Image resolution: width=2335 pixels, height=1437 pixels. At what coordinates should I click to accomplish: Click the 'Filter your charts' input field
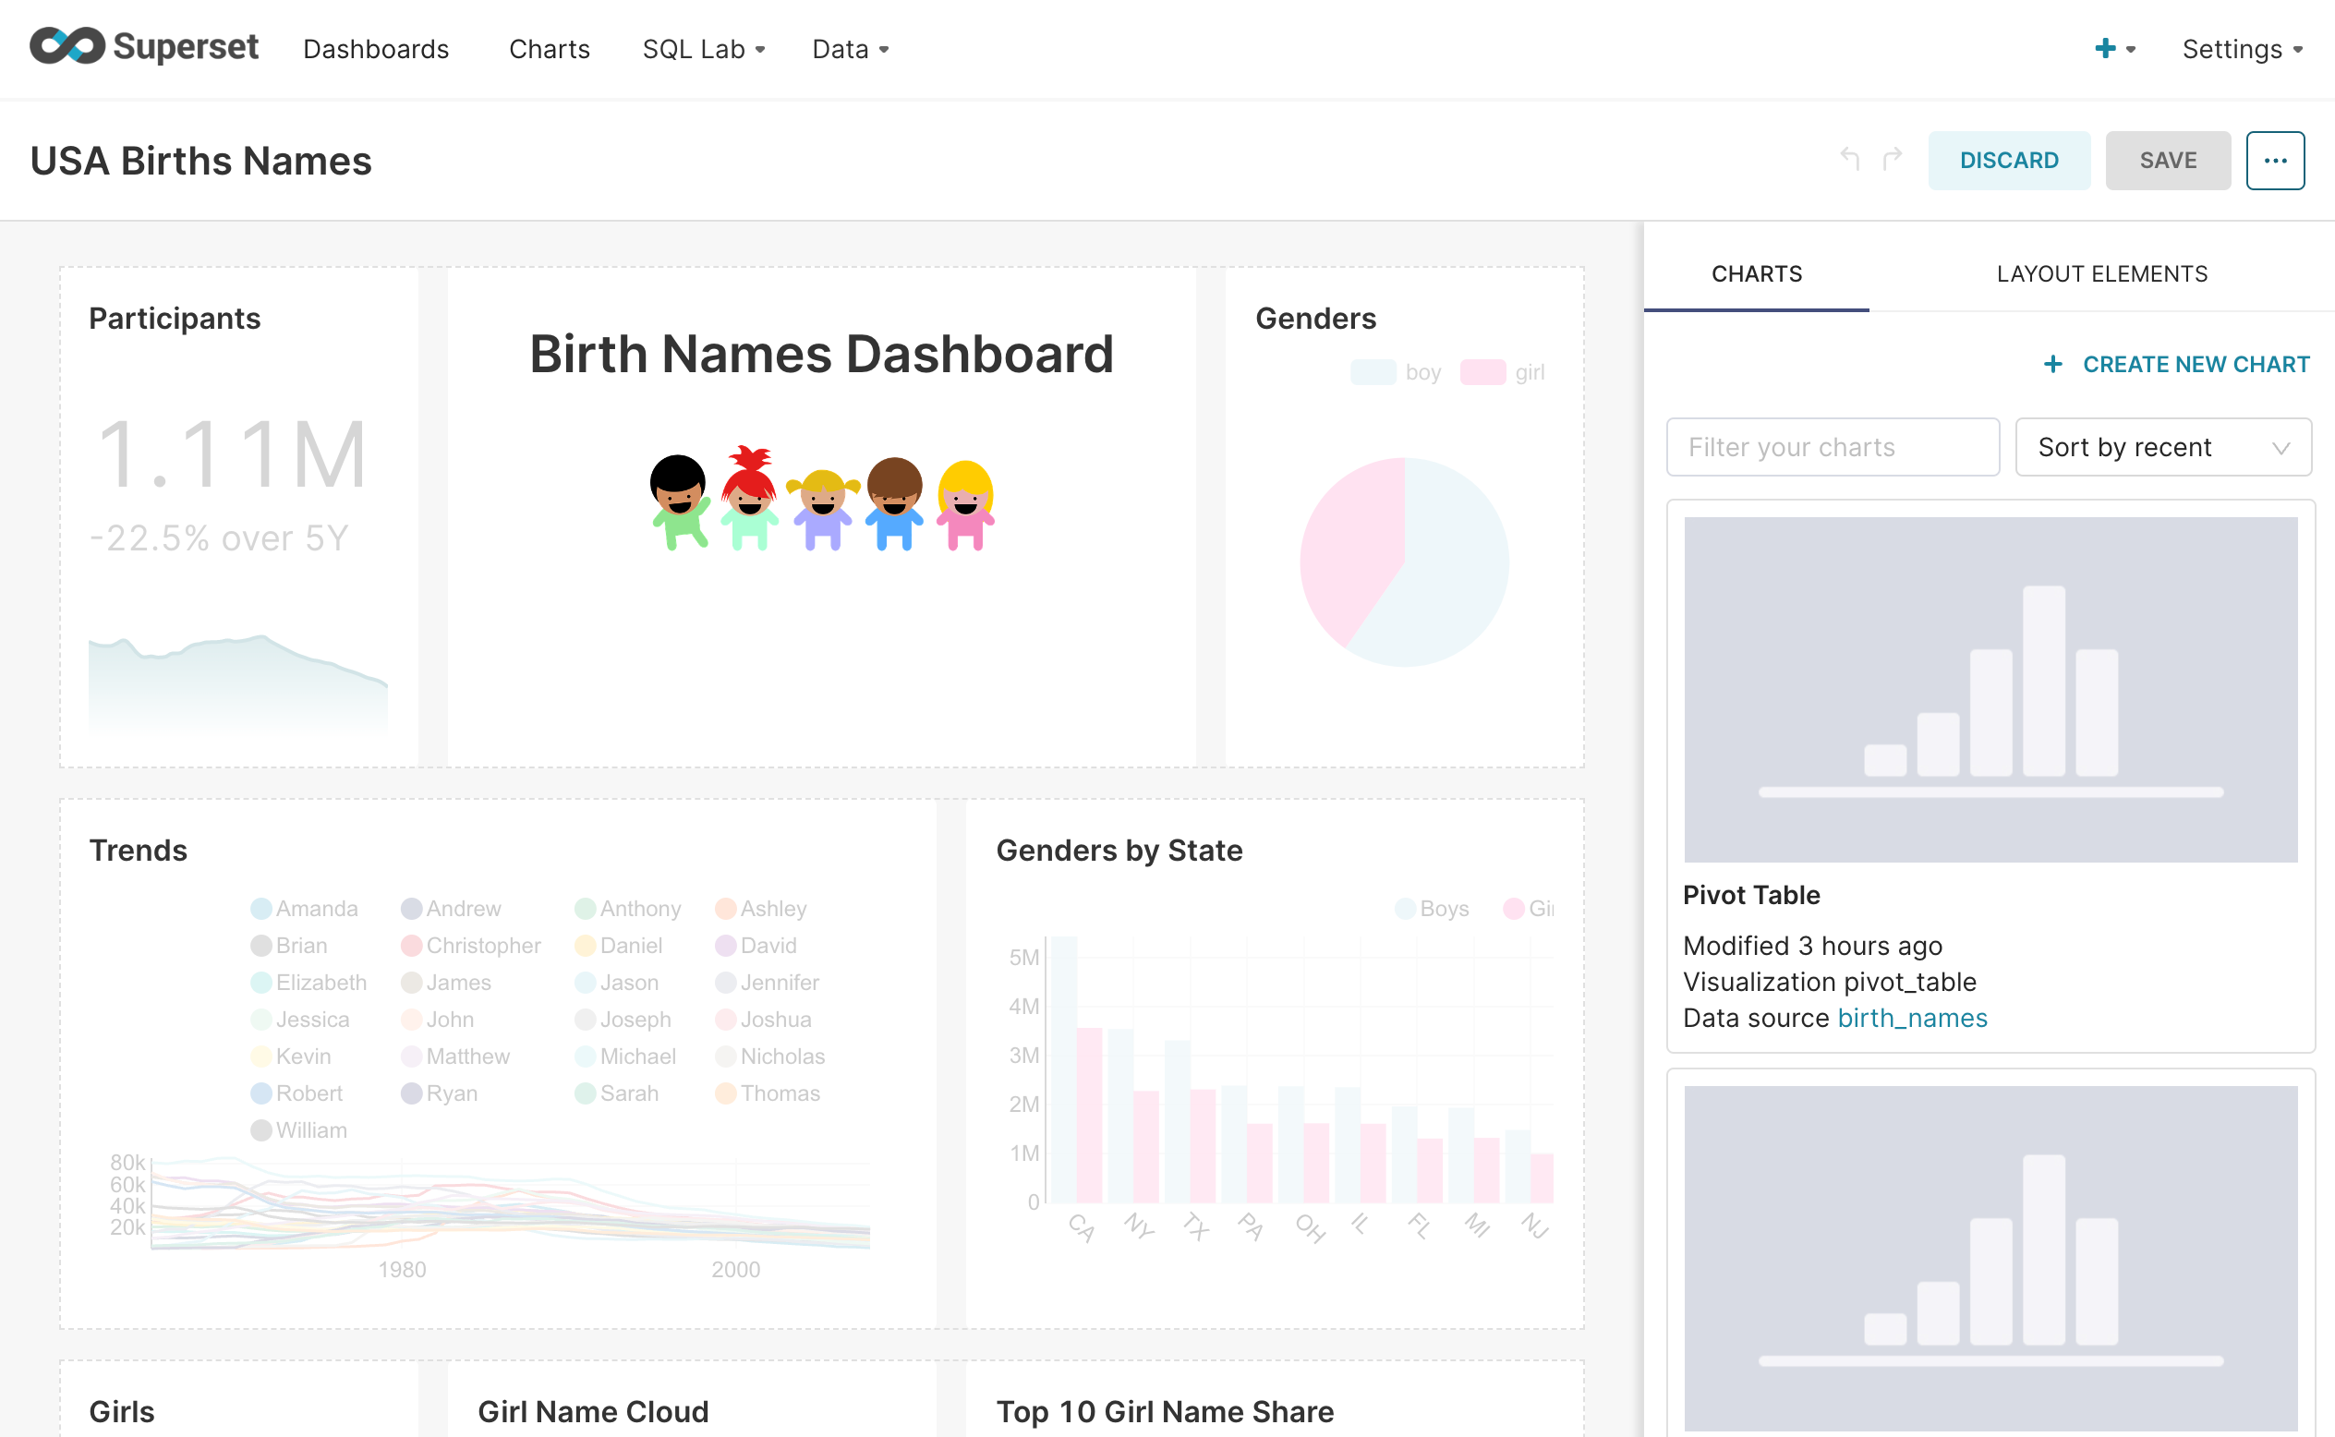tap(1833, 447)
